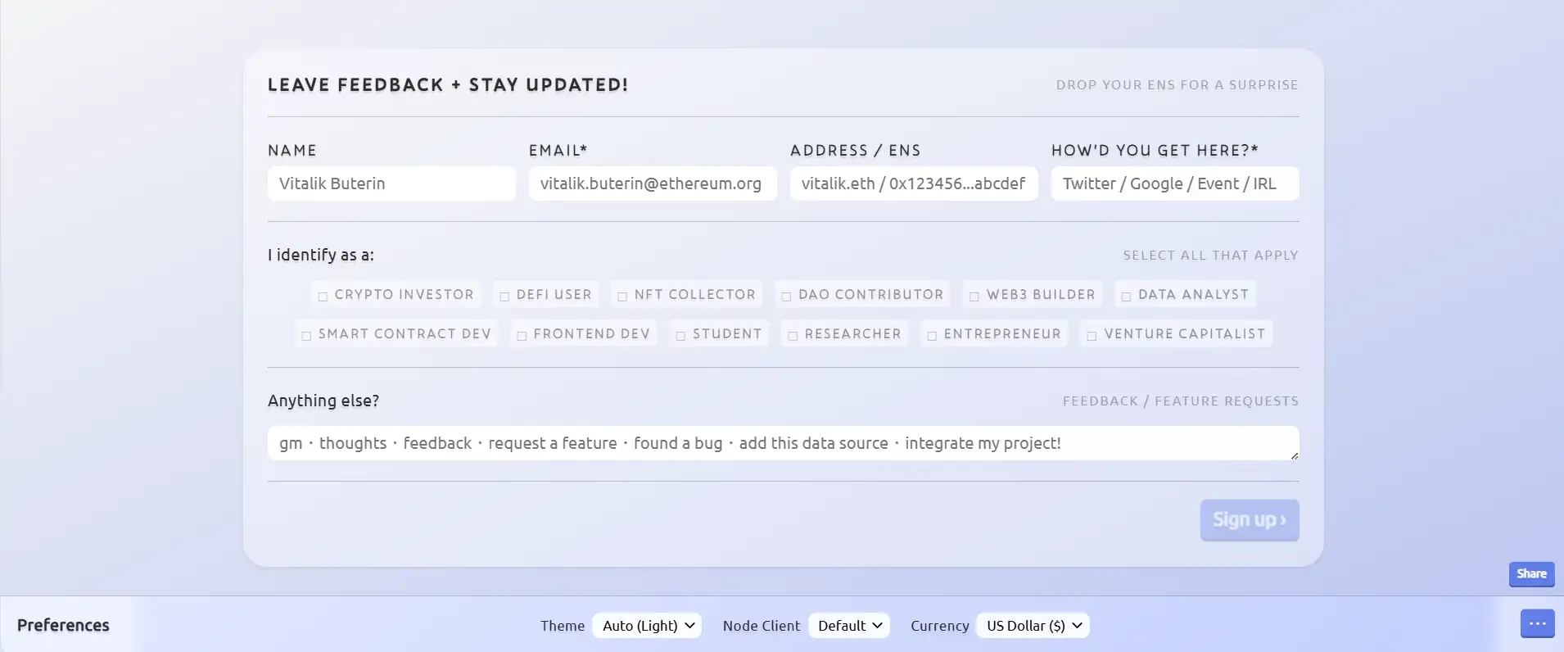
Task: Click the three-dots more options button
Action: (1537, 623)
